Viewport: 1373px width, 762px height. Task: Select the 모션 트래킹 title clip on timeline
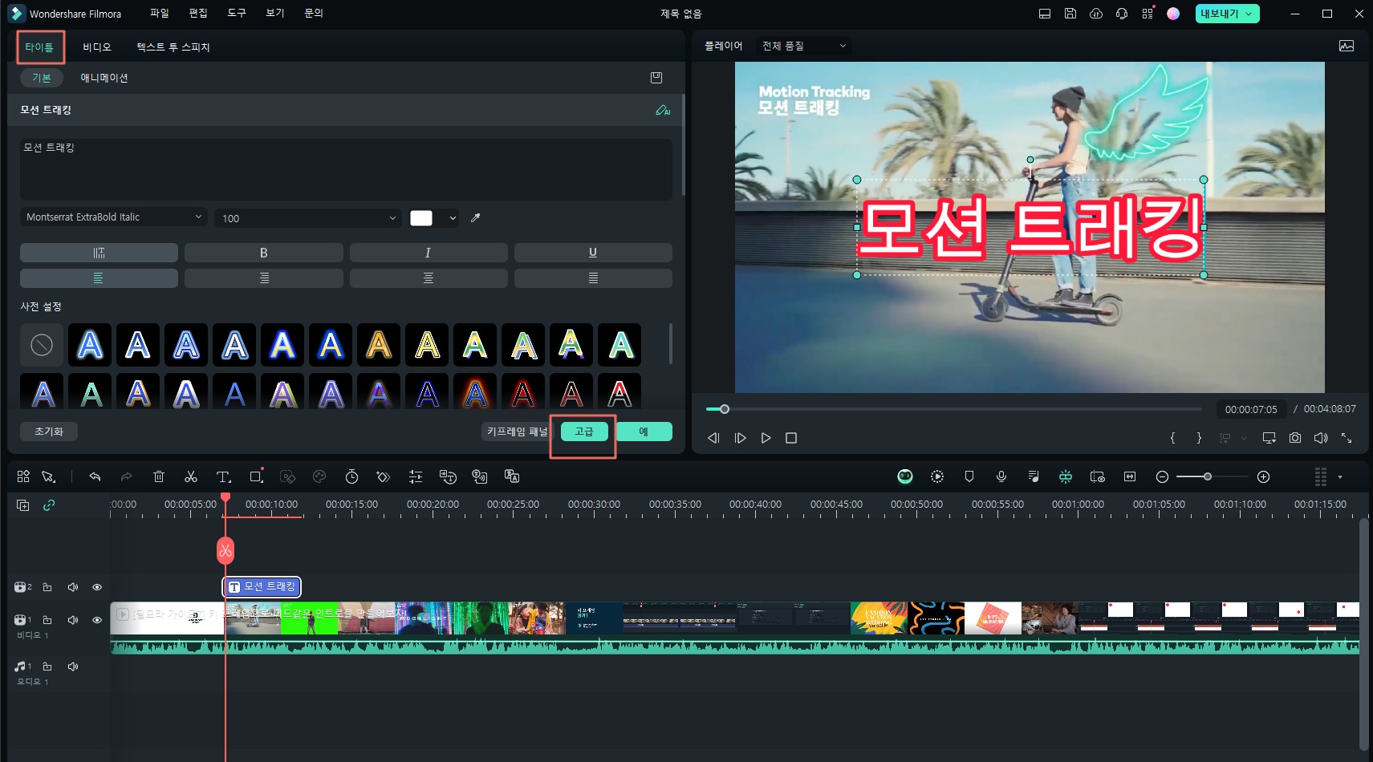click(262, 586)
